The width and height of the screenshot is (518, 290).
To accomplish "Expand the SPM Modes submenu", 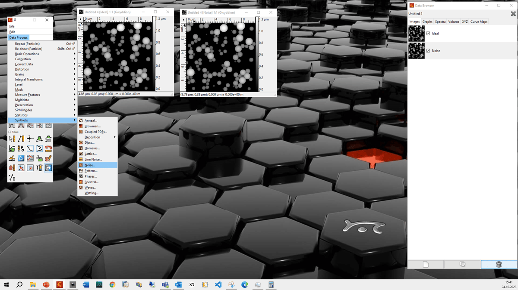I will [42, 110].
